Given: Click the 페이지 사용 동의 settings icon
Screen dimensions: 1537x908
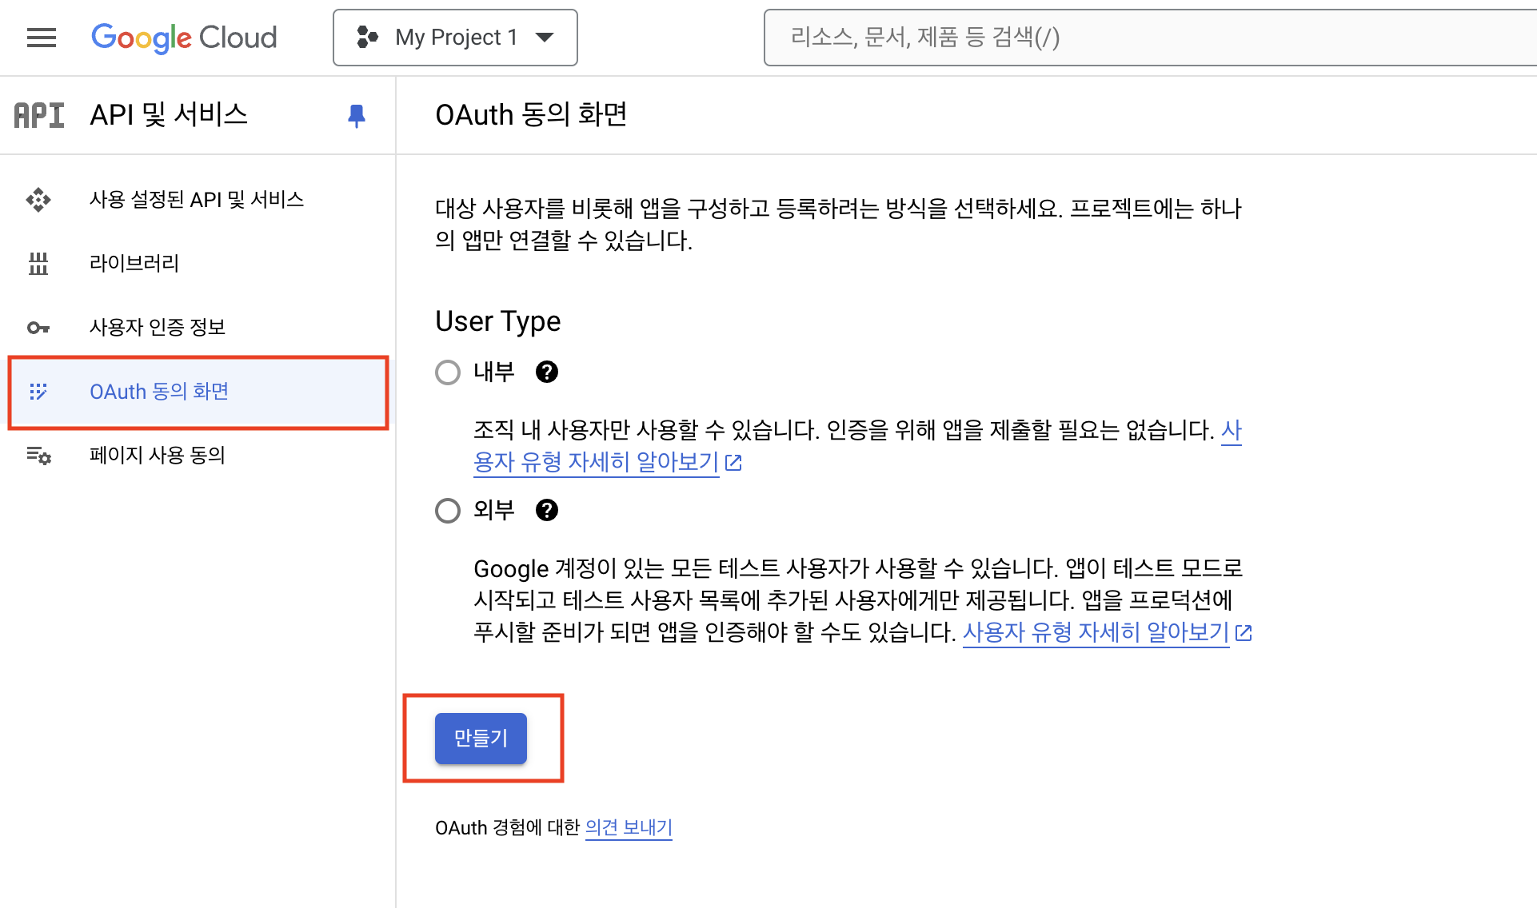Looking at the screenshot, I should click(38, 456).
